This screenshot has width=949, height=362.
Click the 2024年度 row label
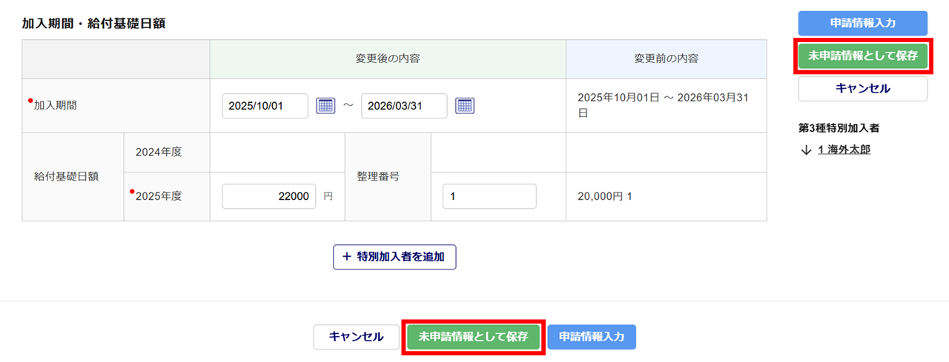point(159,152)
